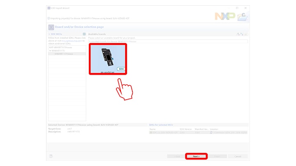The height and width of the screenshot is (166, 296).
Task: Click the folder icon beside NXP logo
Action: [x=243, y=17]
